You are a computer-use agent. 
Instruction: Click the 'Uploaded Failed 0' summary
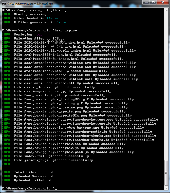tap(26, 180)
